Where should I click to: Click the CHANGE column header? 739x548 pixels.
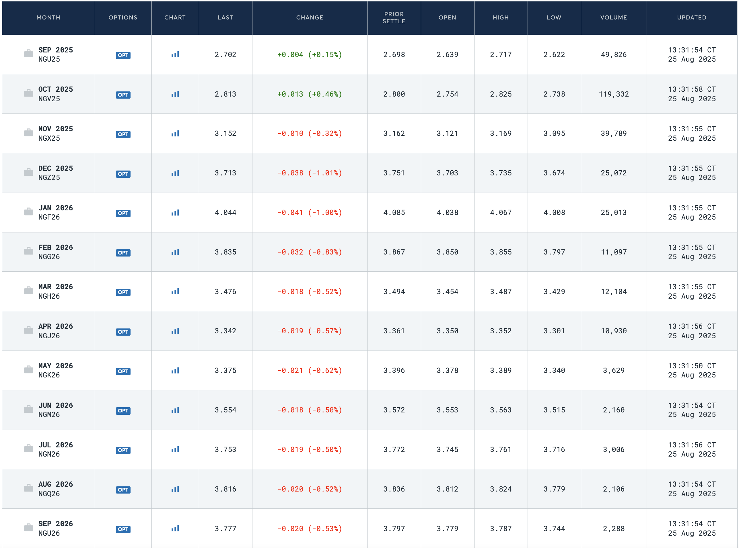(310, 17)
